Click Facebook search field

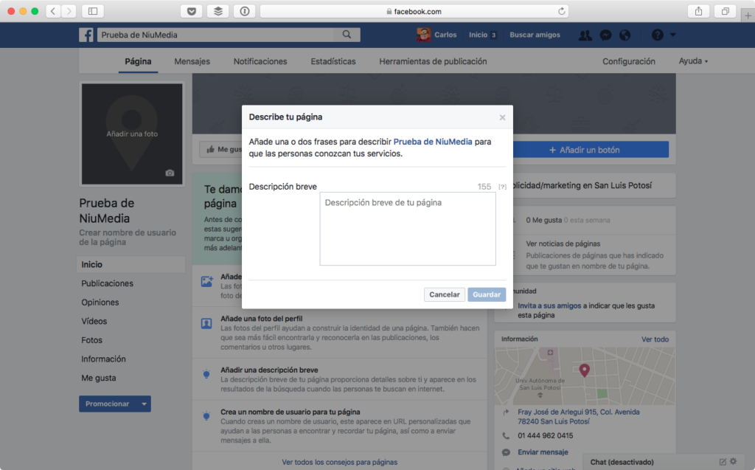(x=216, y=35)
